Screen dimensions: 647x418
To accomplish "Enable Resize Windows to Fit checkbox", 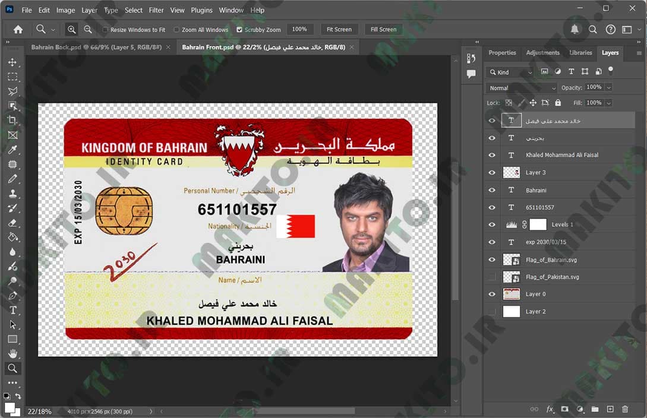I will click(x=105, y=30).
